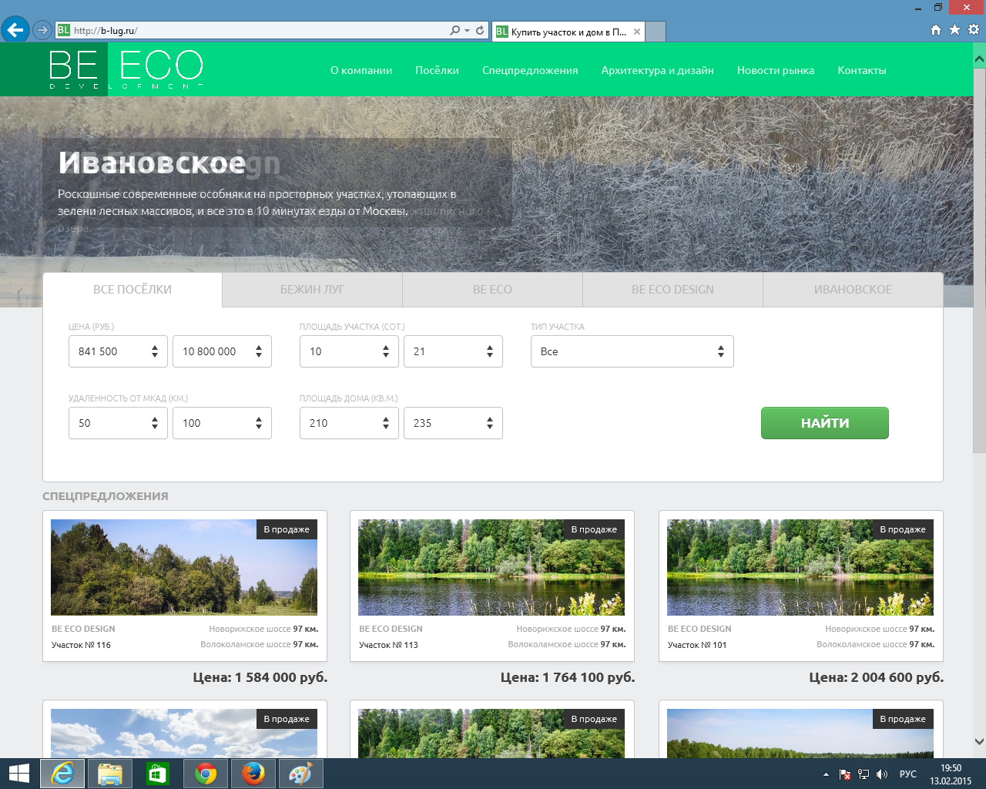Expand the Тип участка dropdown
Viewport: 986px width, 789px height.
[632, 351]
